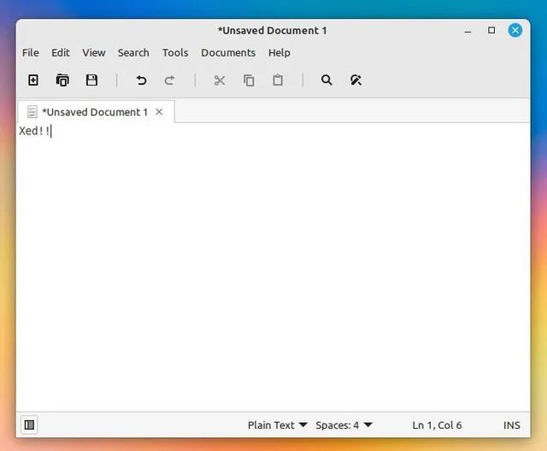Paste from clipboard icon
The width and height of the screenshot is (547, 451).
click(278, 80)
